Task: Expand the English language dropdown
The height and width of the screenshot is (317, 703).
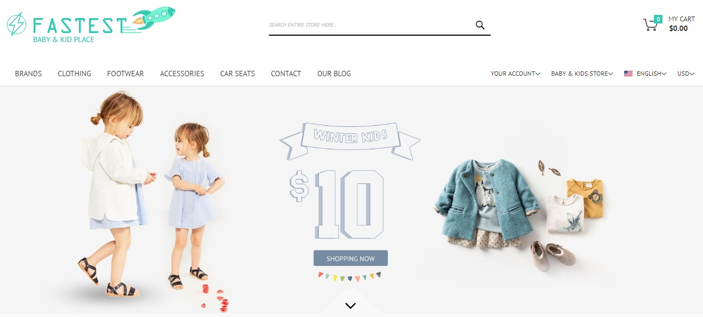Action: point(651,74)
